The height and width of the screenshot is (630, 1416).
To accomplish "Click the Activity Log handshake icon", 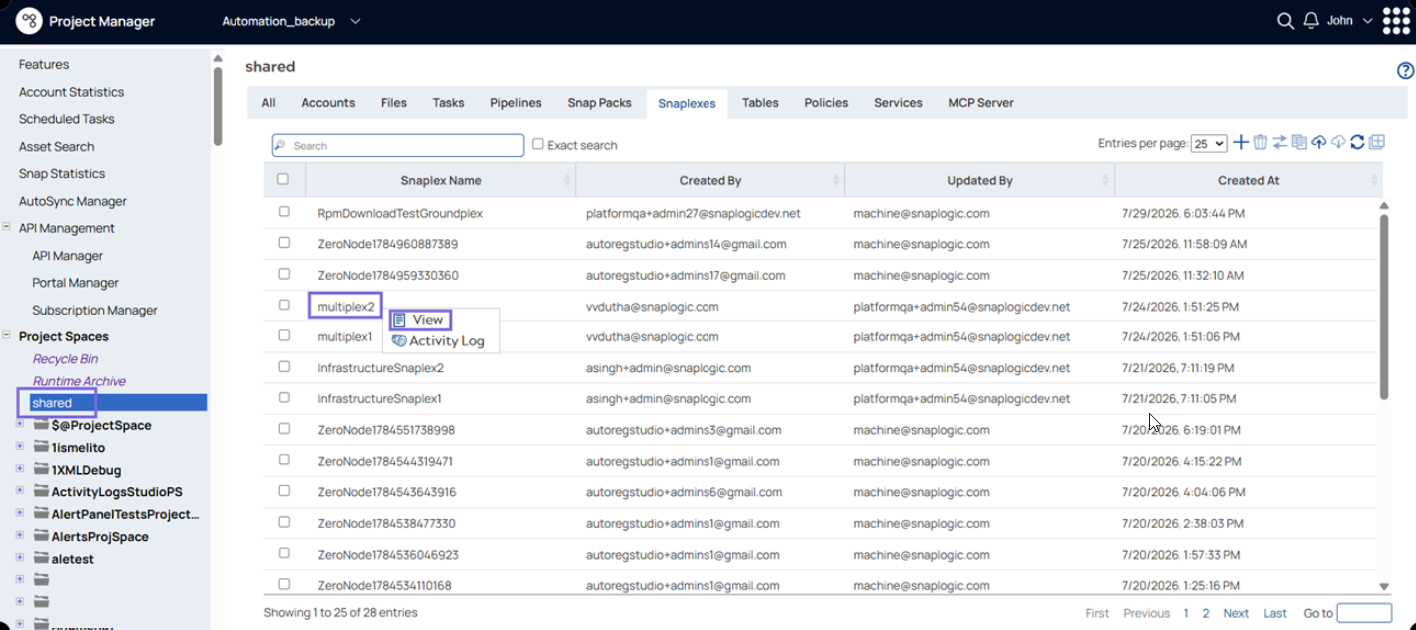I will (399, 341).
